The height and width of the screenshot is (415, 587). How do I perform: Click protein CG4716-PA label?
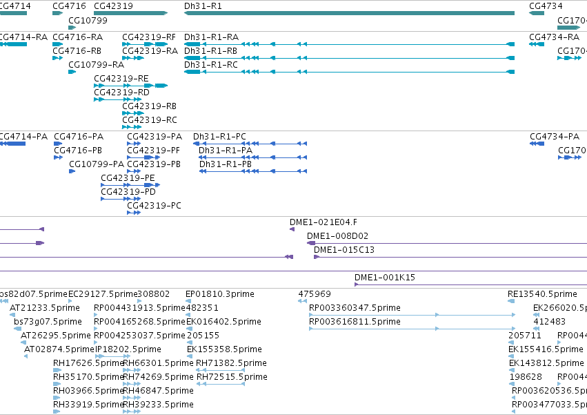(x=79, y=137)
